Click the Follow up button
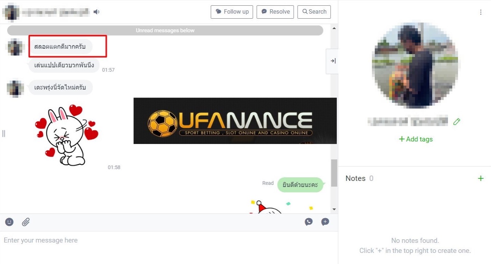The height and width of the screenshot is (264, 491). click(232, 12)
